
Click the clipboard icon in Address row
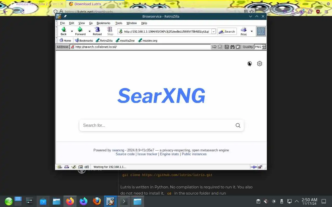point(238,47)
